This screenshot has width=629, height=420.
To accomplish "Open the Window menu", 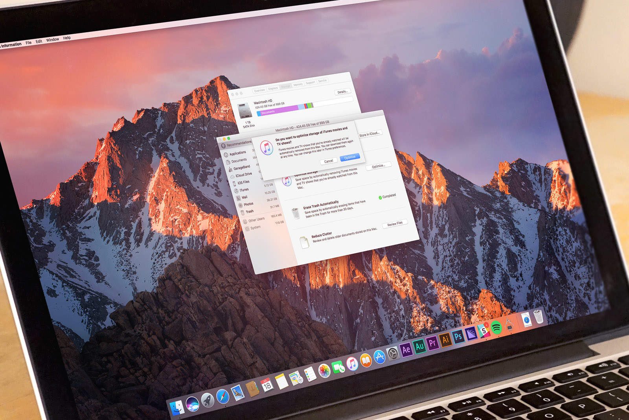I will [52, 39].
